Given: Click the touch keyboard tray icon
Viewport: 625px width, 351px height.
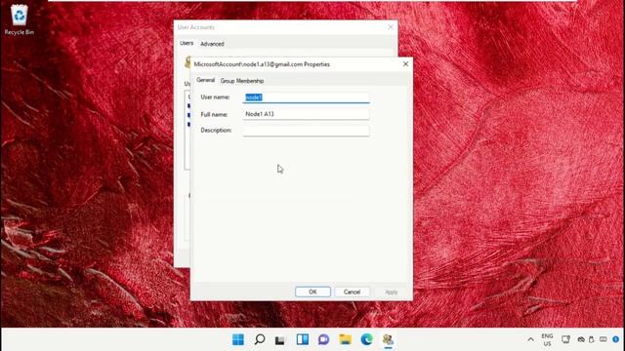Looking at the screenshot, I should click(604, 339).
